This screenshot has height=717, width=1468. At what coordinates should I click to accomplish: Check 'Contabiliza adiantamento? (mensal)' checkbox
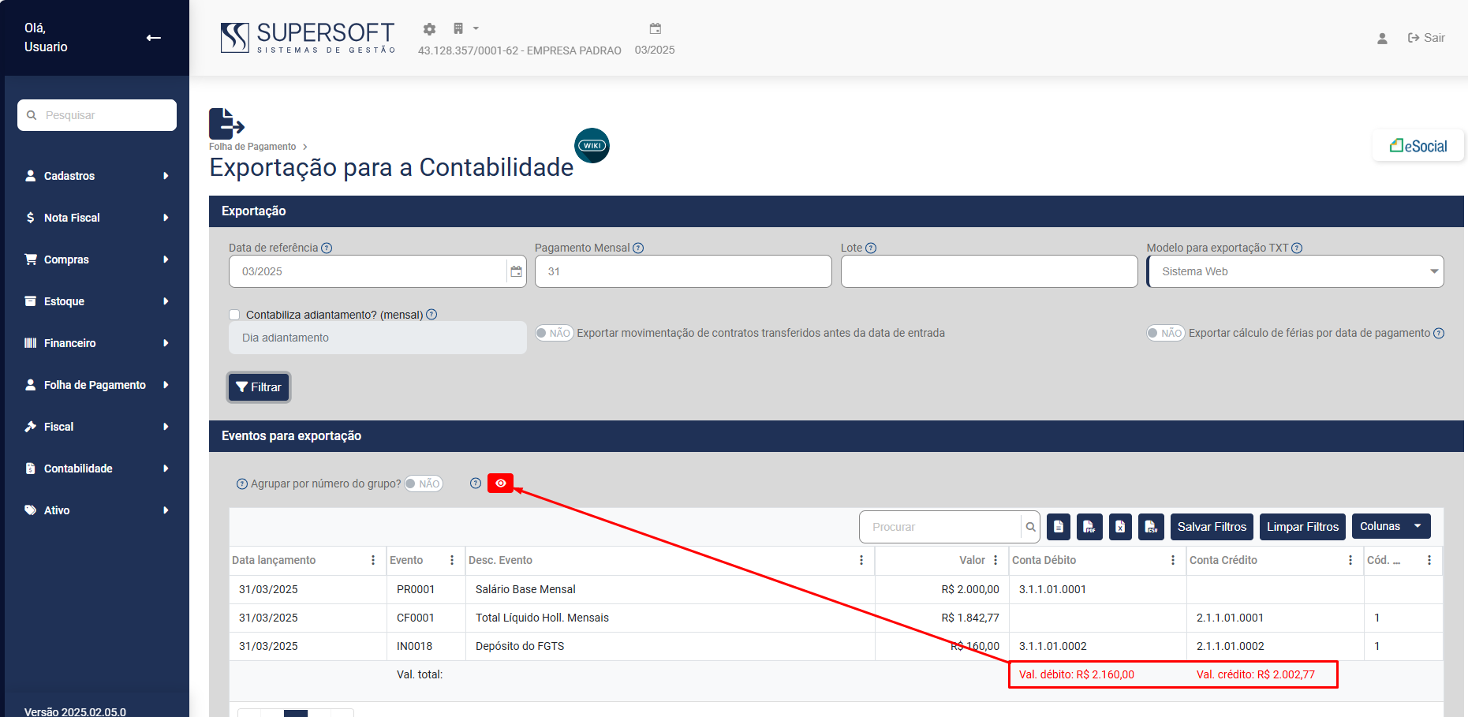[x=234, y=315]
